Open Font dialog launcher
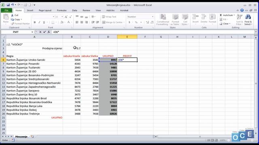The width and height of the screenshot is (259, 145). [x=72, y=28]
